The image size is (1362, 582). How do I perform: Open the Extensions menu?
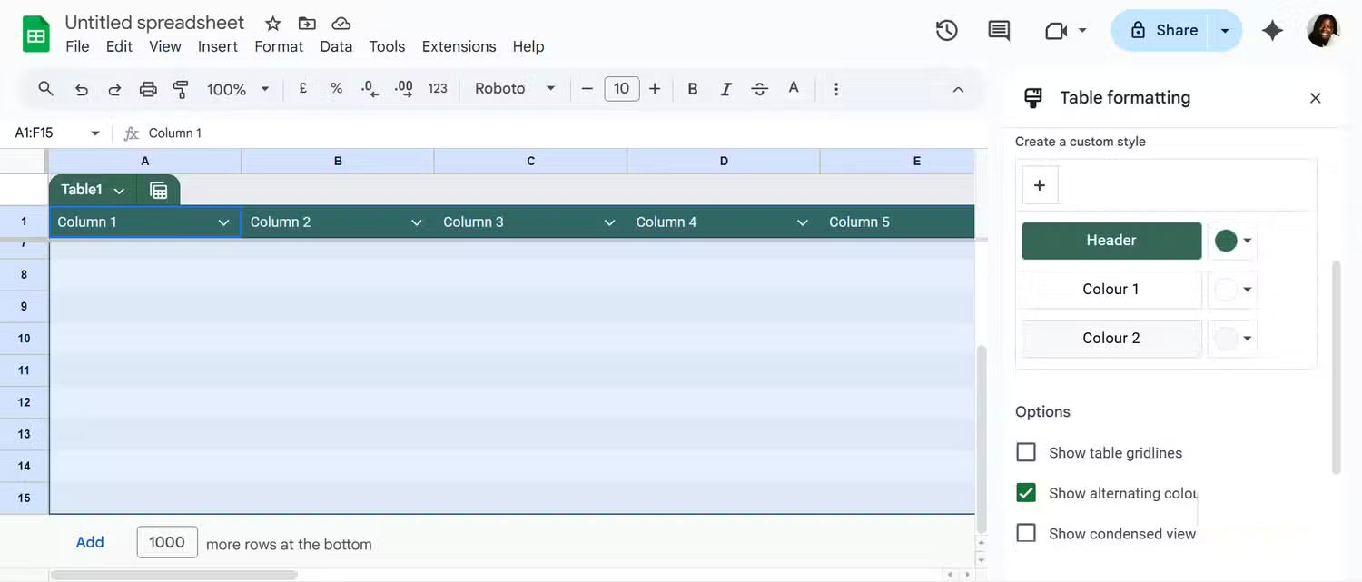coord(459,46)
